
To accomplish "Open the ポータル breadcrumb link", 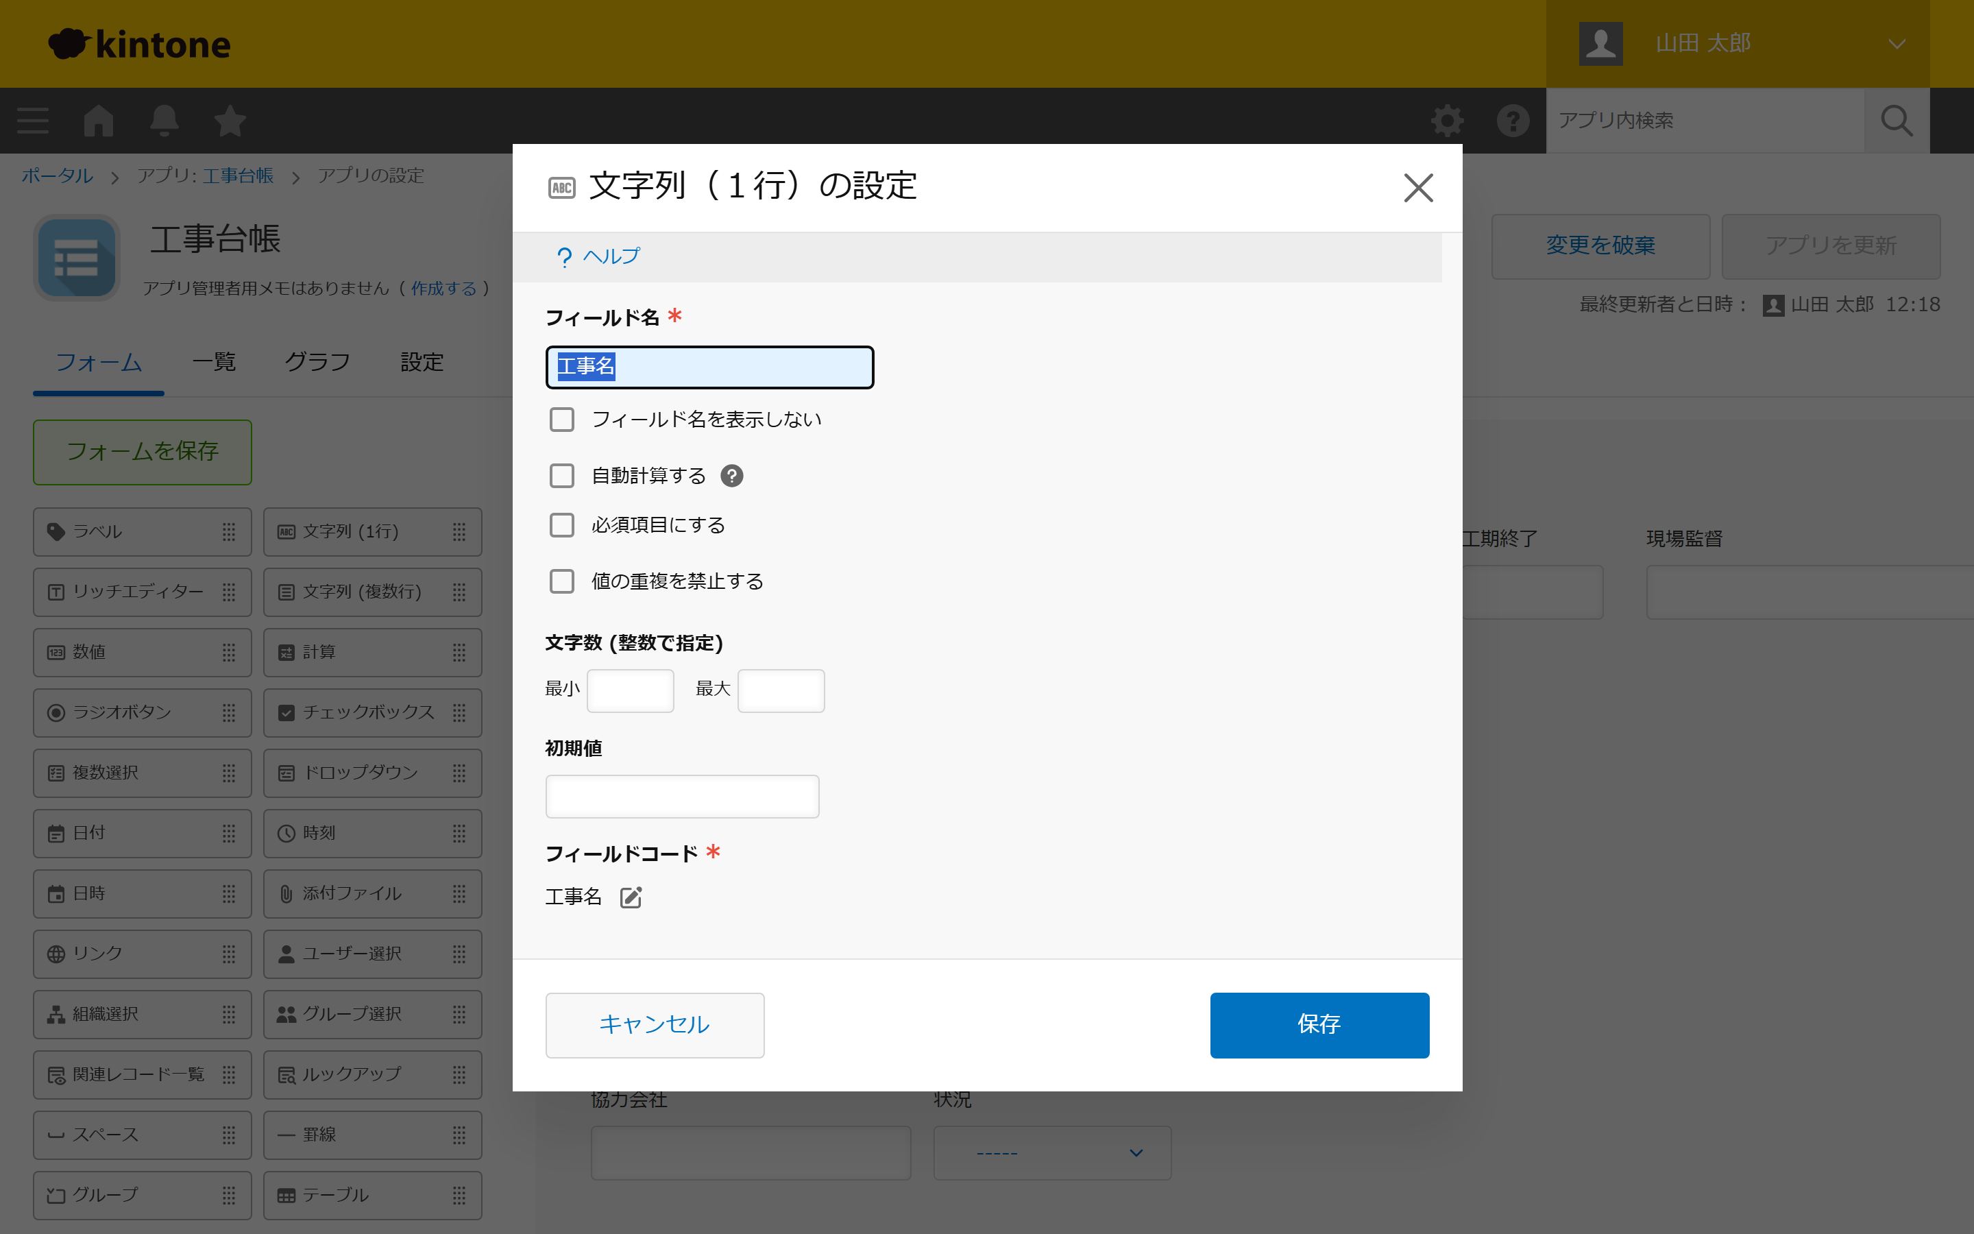I will tap(57, 176).
